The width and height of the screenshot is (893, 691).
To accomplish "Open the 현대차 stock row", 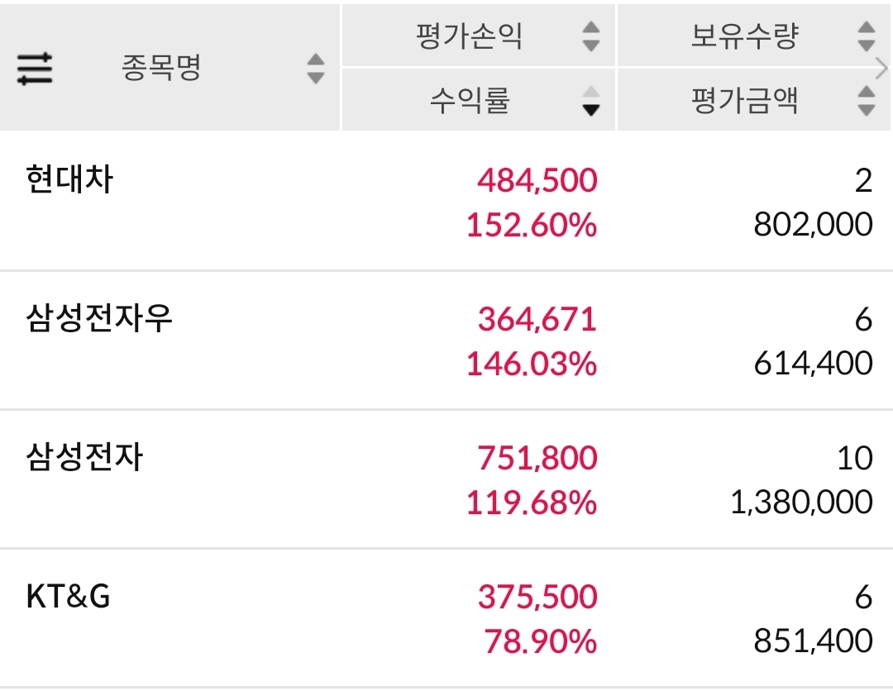I will pyautogui.click(x=446, y=202).
